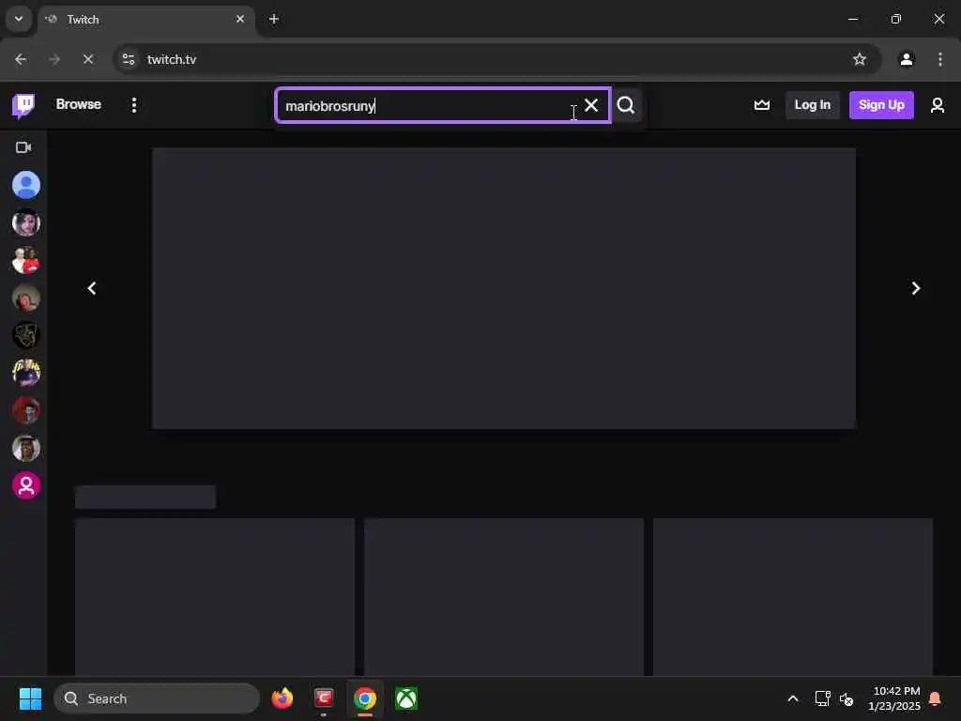Image resolution: width=961 pixels, height=721 pixels.
Task: Open network status tray icon
Action: click(822, 698)
